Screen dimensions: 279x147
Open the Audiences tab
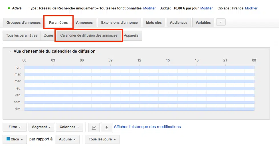(x=179, y=23)
